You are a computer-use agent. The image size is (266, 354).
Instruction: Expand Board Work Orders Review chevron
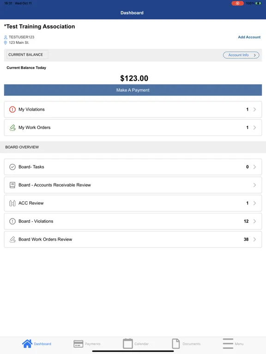(x=254, y=239)
